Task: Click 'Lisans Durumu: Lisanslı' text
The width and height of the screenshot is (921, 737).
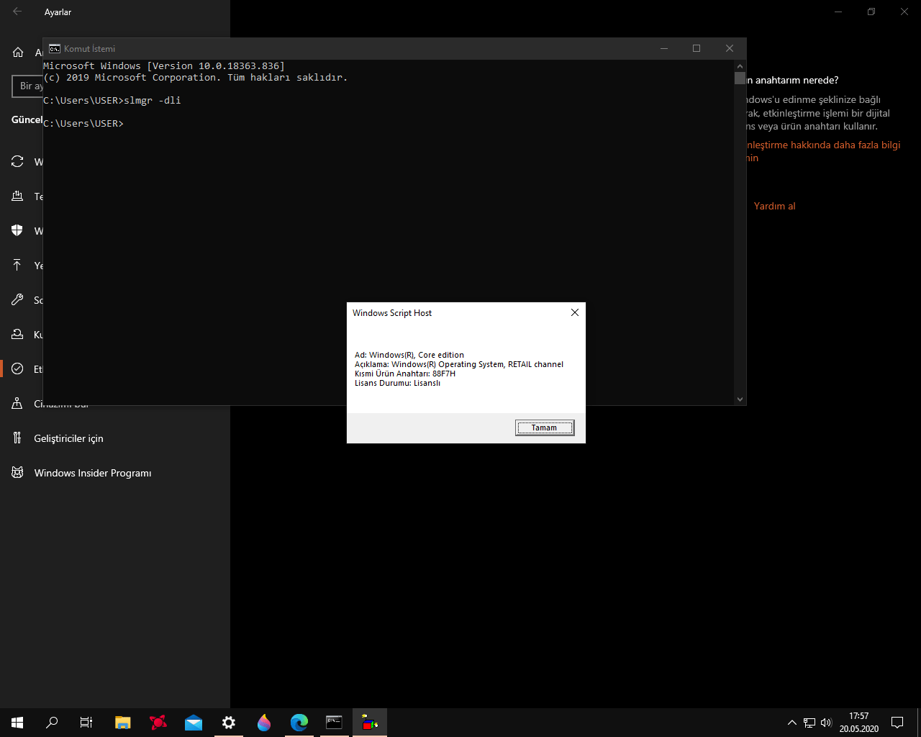Action: [x=397, y=383]
